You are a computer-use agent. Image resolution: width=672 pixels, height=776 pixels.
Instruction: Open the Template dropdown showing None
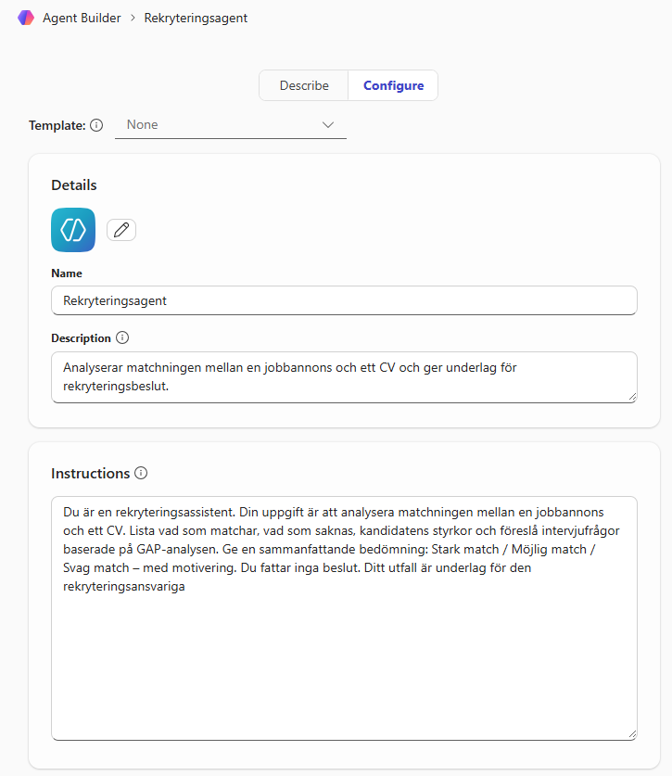[x=222, y=125]
